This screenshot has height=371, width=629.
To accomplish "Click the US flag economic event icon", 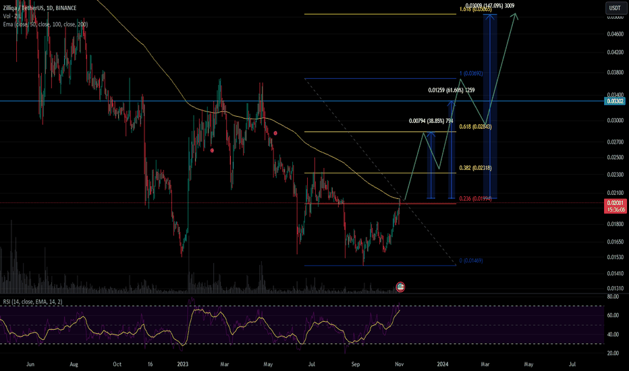I will coord(400,287).
